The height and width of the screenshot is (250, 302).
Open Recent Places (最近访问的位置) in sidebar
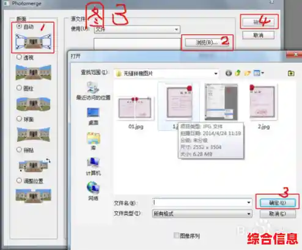[x=93, y=91]
